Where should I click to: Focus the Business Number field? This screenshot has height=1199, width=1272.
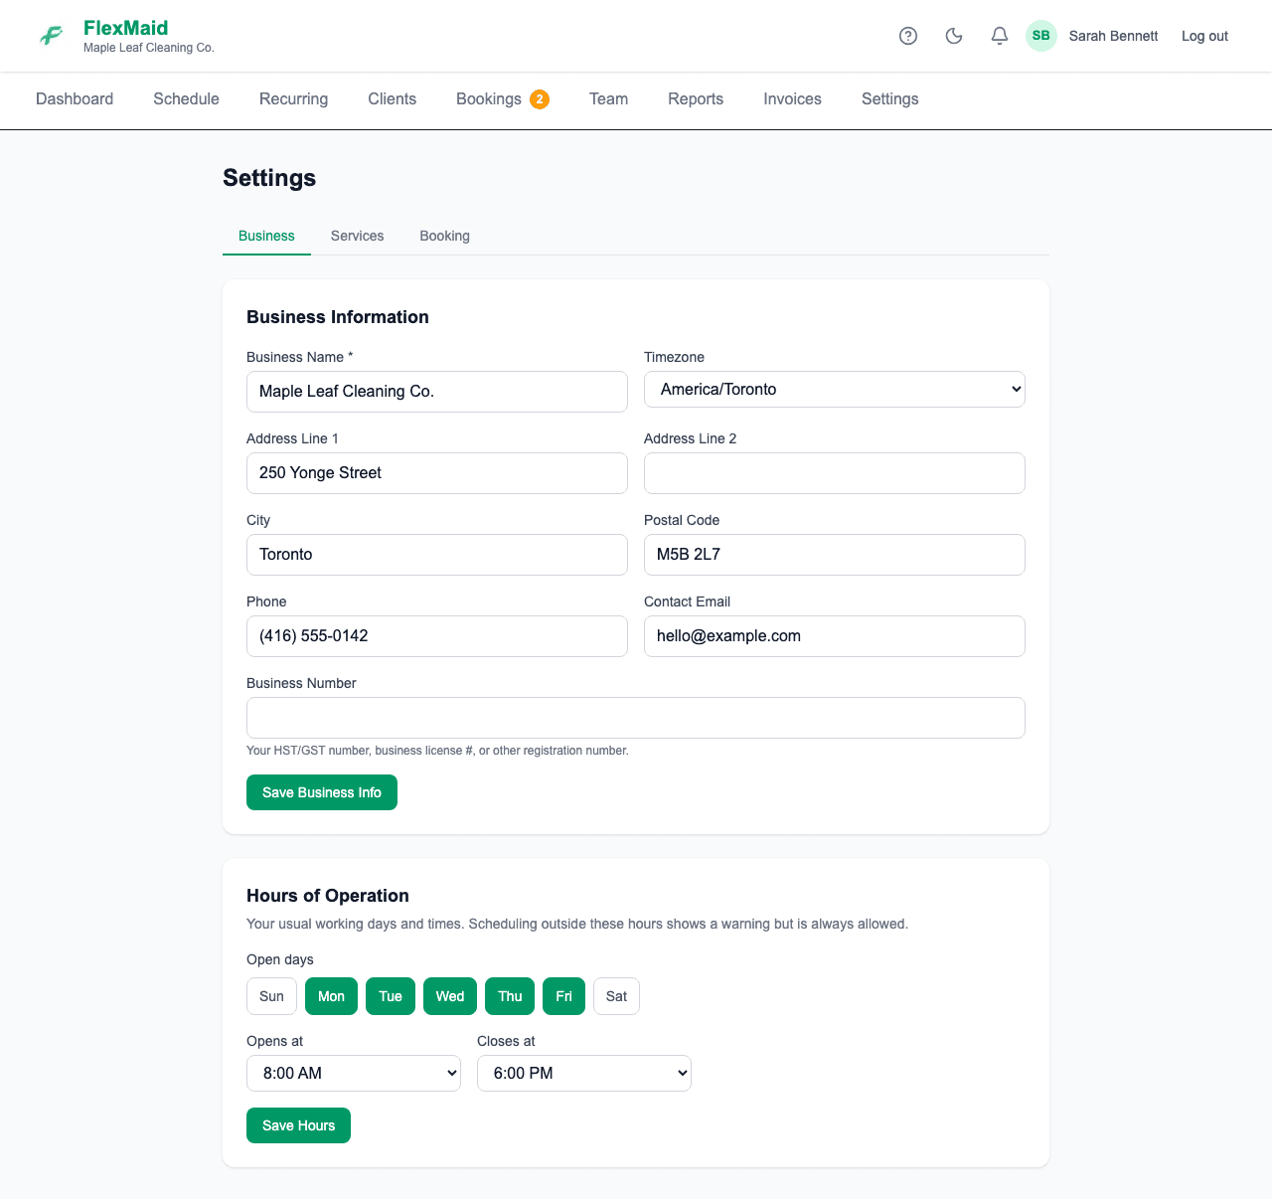click(636, 718)
